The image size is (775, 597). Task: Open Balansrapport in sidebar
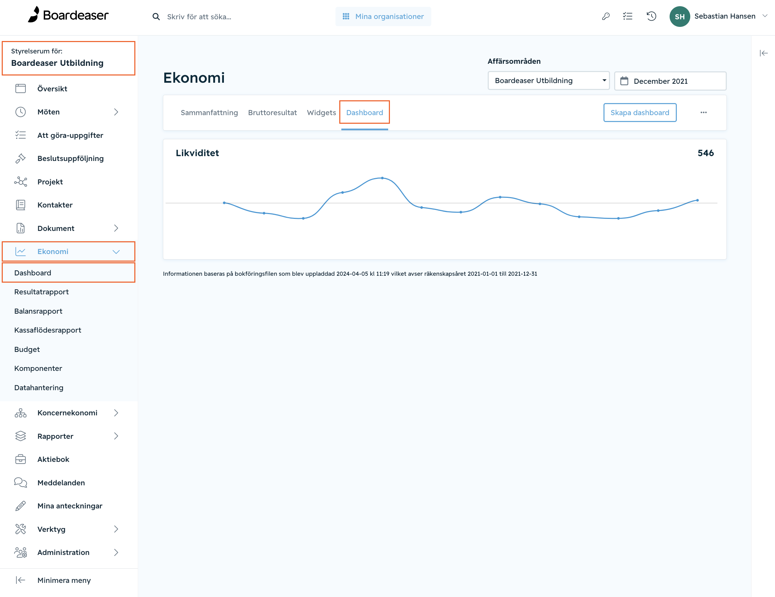pyautogui.click(x=38, y=311)
